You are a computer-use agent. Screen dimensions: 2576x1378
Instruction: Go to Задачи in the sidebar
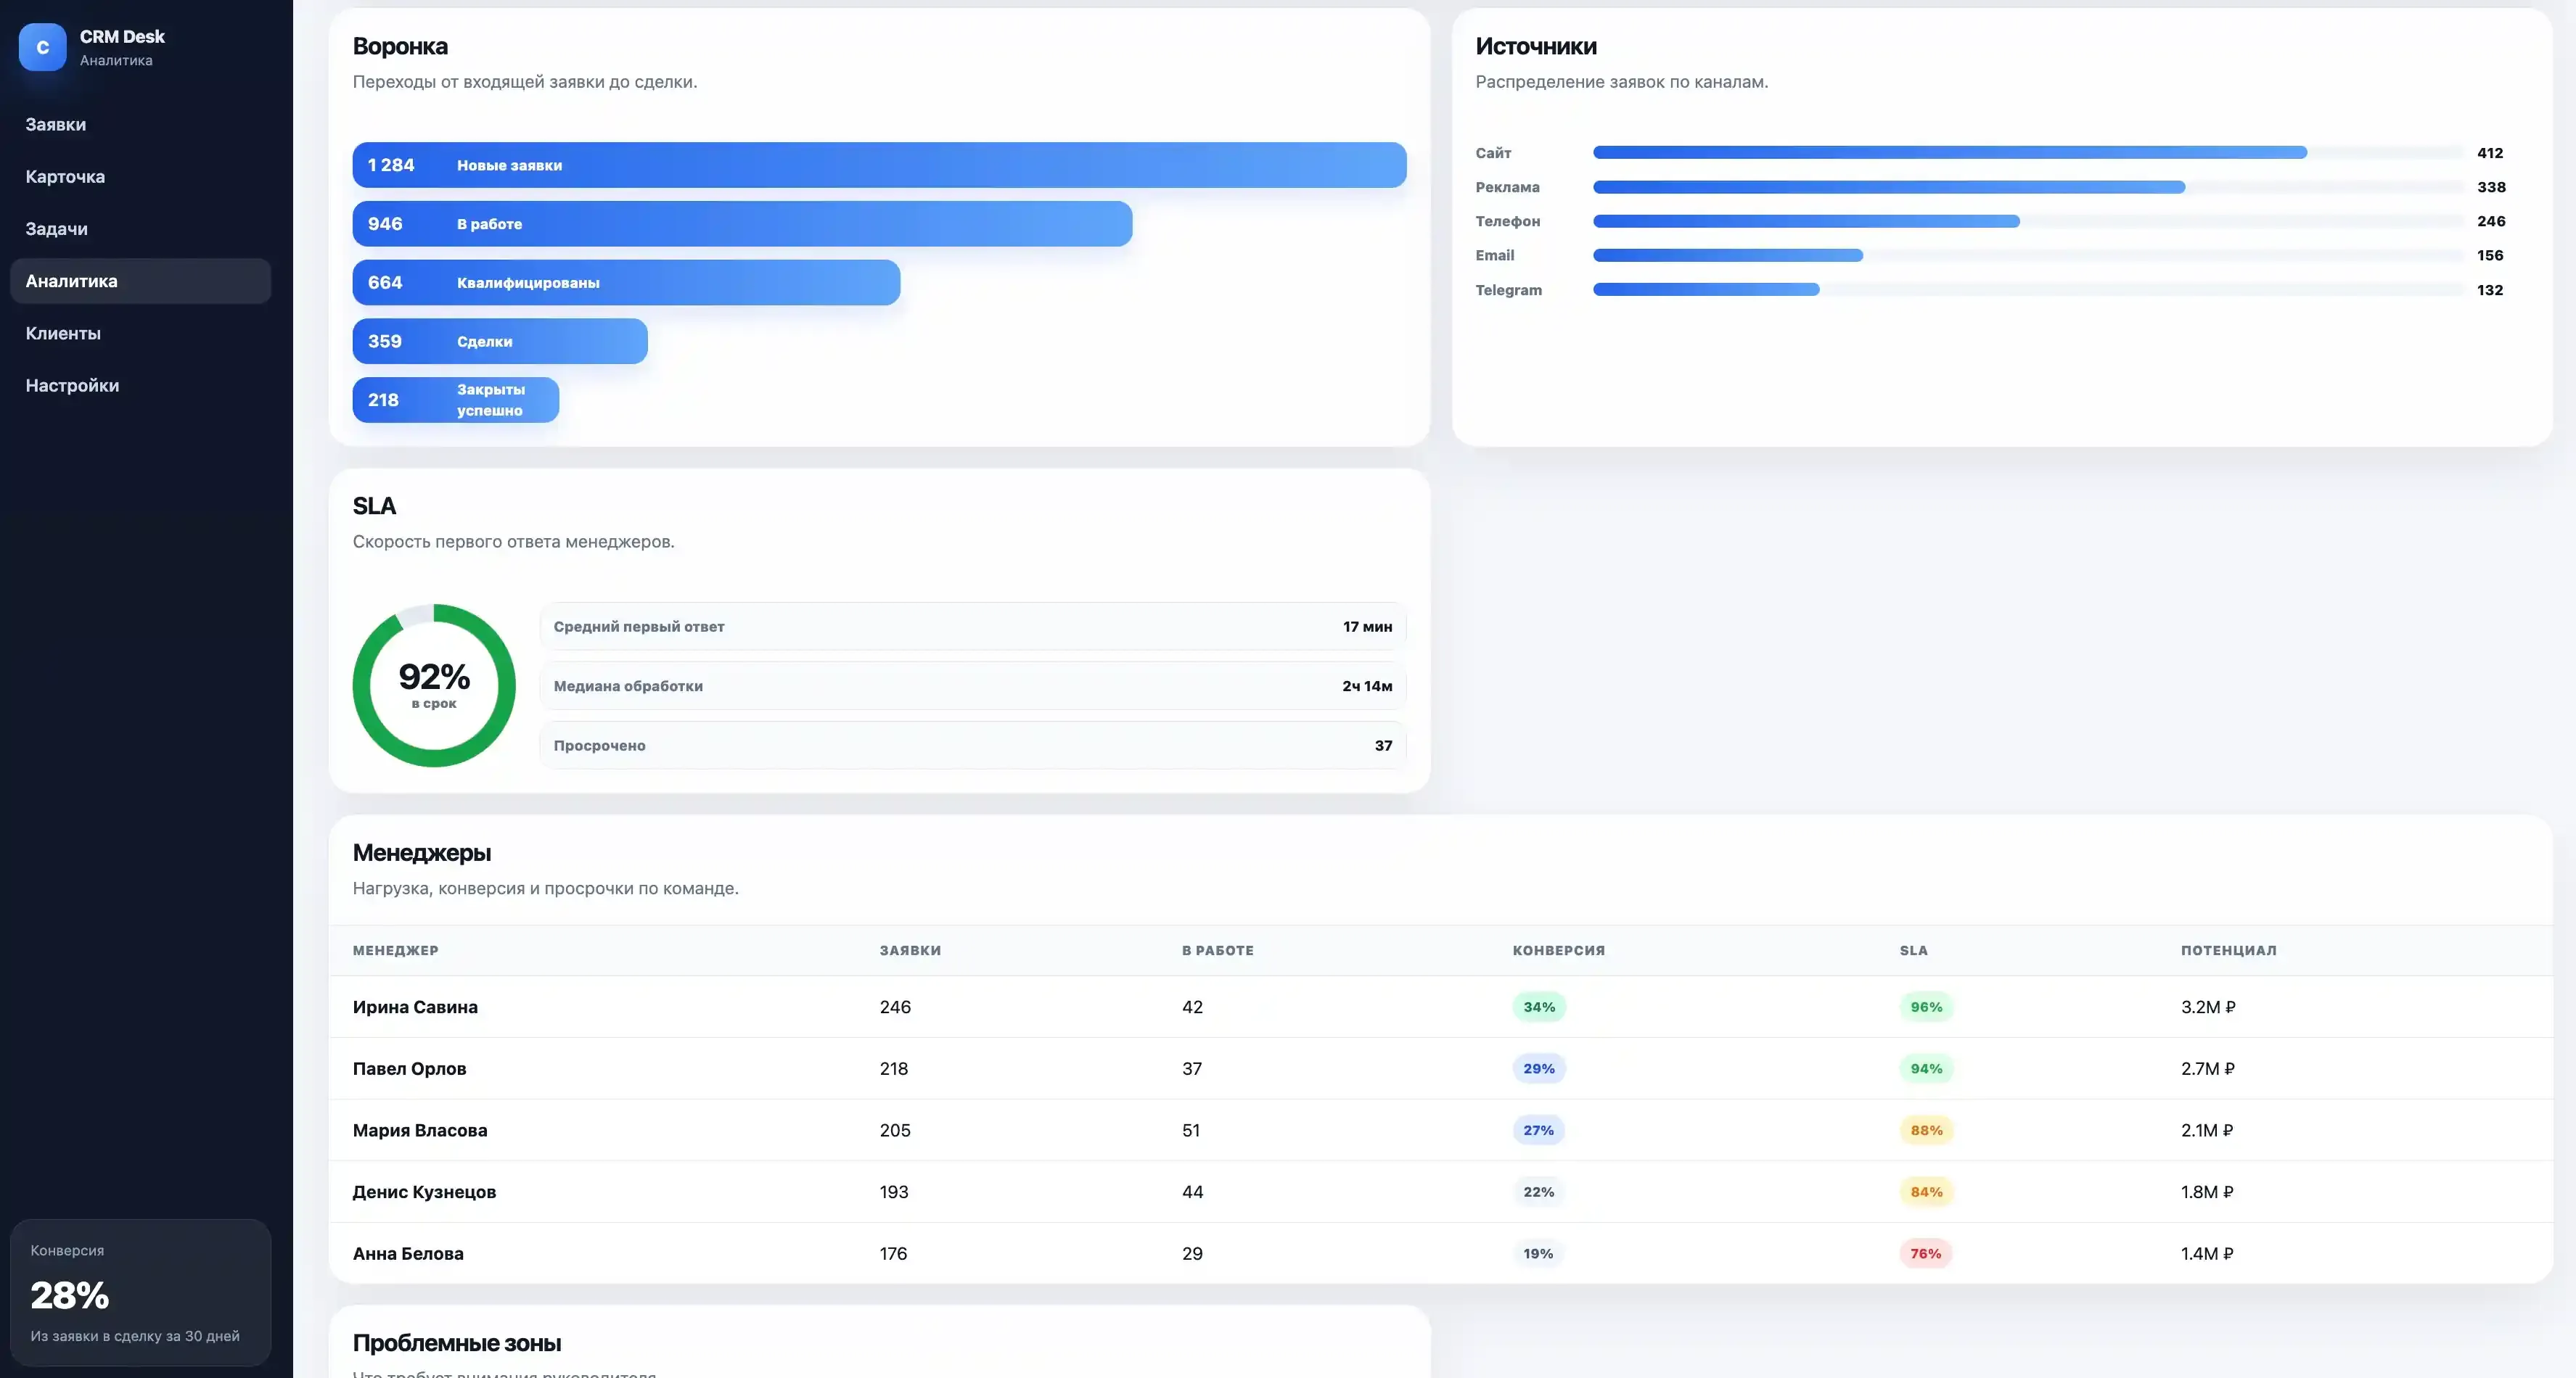[140, 229]
